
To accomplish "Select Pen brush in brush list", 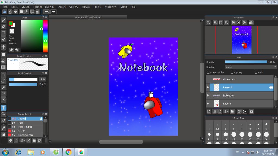I will (26, 123).
